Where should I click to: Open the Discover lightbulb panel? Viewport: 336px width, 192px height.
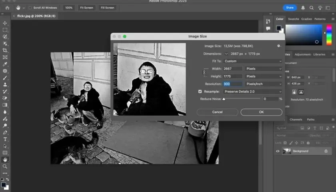click(320, 8)
